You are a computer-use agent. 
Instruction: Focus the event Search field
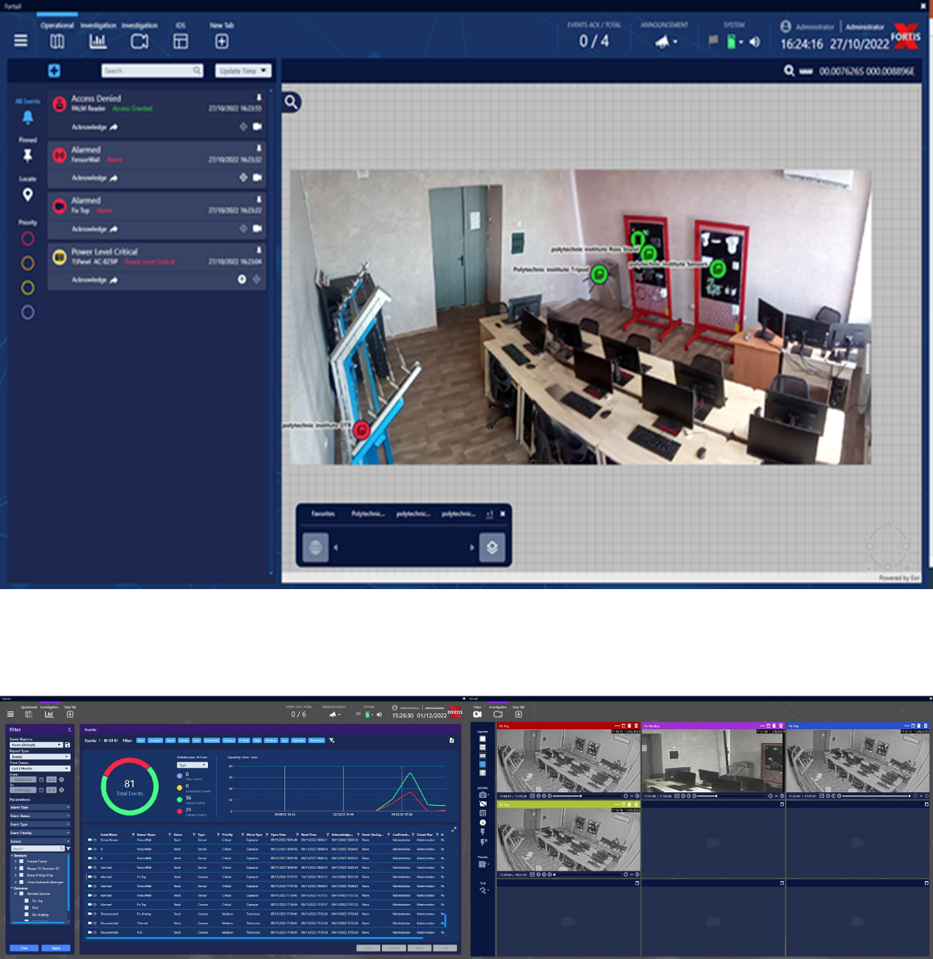[x=151, y=70]
